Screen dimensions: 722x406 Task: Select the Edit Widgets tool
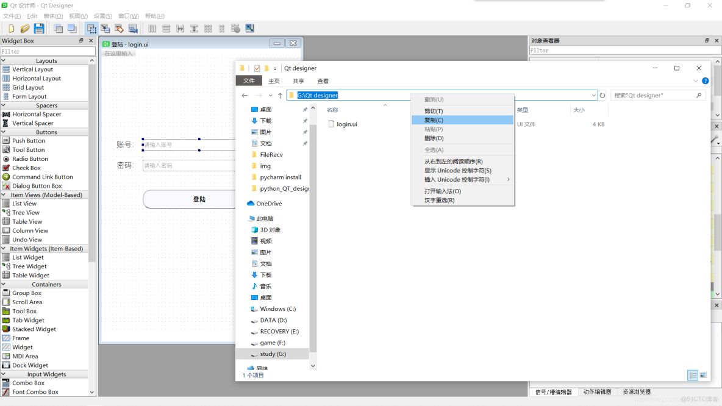pyautogui.click(x=91, y=28)
